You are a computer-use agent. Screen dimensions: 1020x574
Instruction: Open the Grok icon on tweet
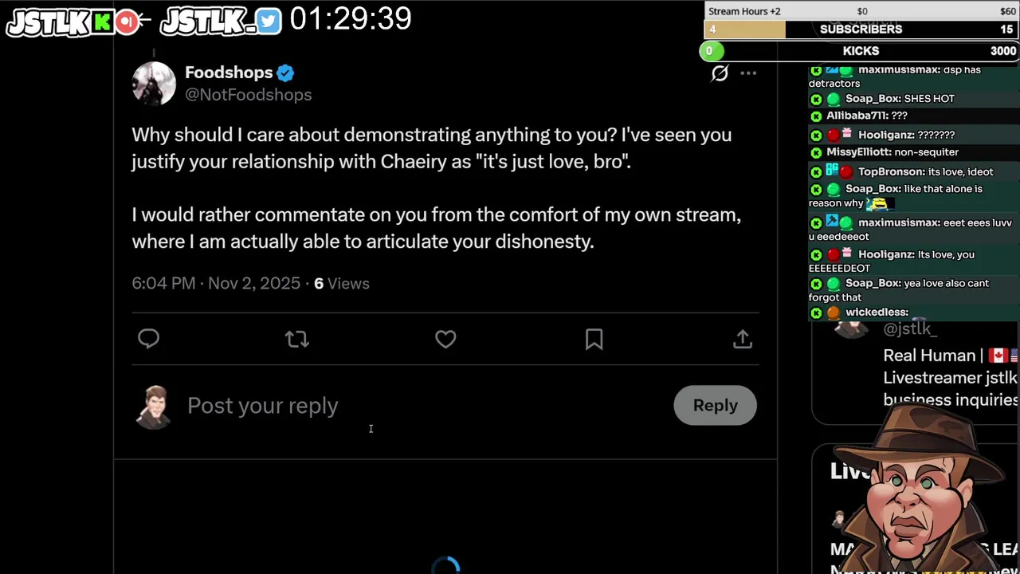tap(720, 73)
